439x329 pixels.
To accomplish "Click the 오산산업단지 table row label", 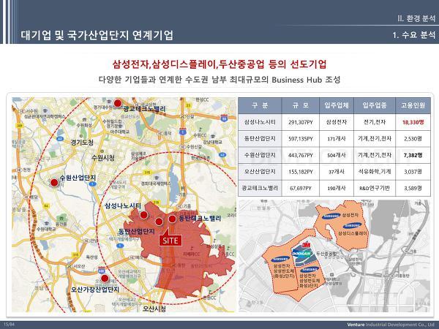I will [x=260, y=172].
